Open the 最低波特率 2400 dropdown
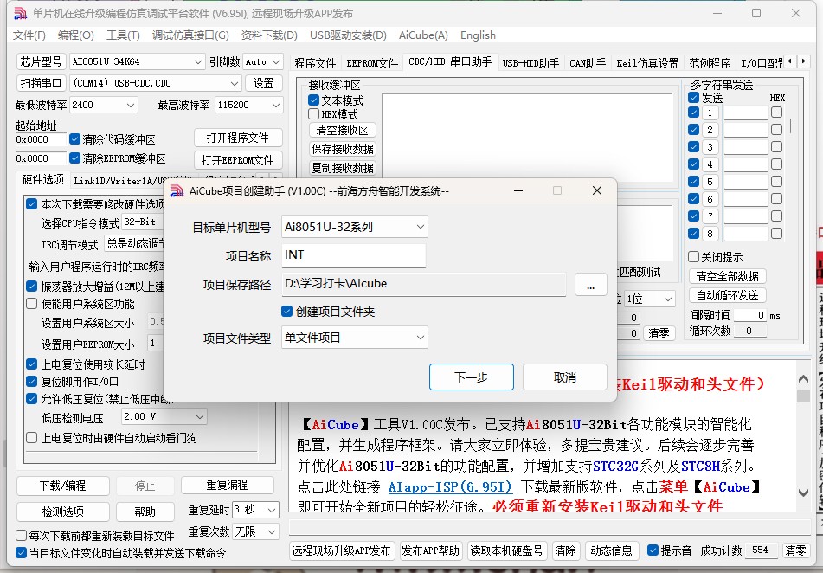 tap(130, 105)
